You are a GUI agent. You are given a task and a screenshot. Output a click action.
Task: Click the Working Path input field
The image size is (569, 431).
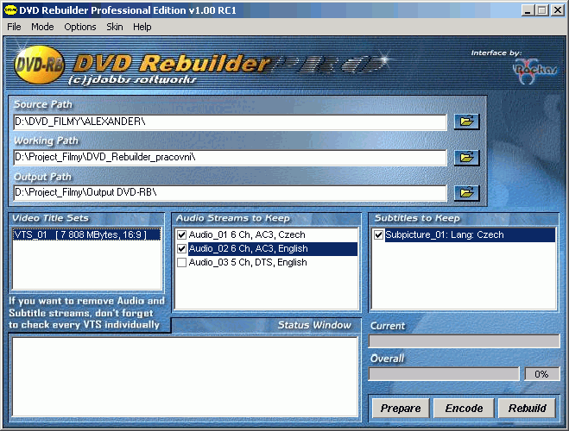pyautogui.click(x=230, y=158)
